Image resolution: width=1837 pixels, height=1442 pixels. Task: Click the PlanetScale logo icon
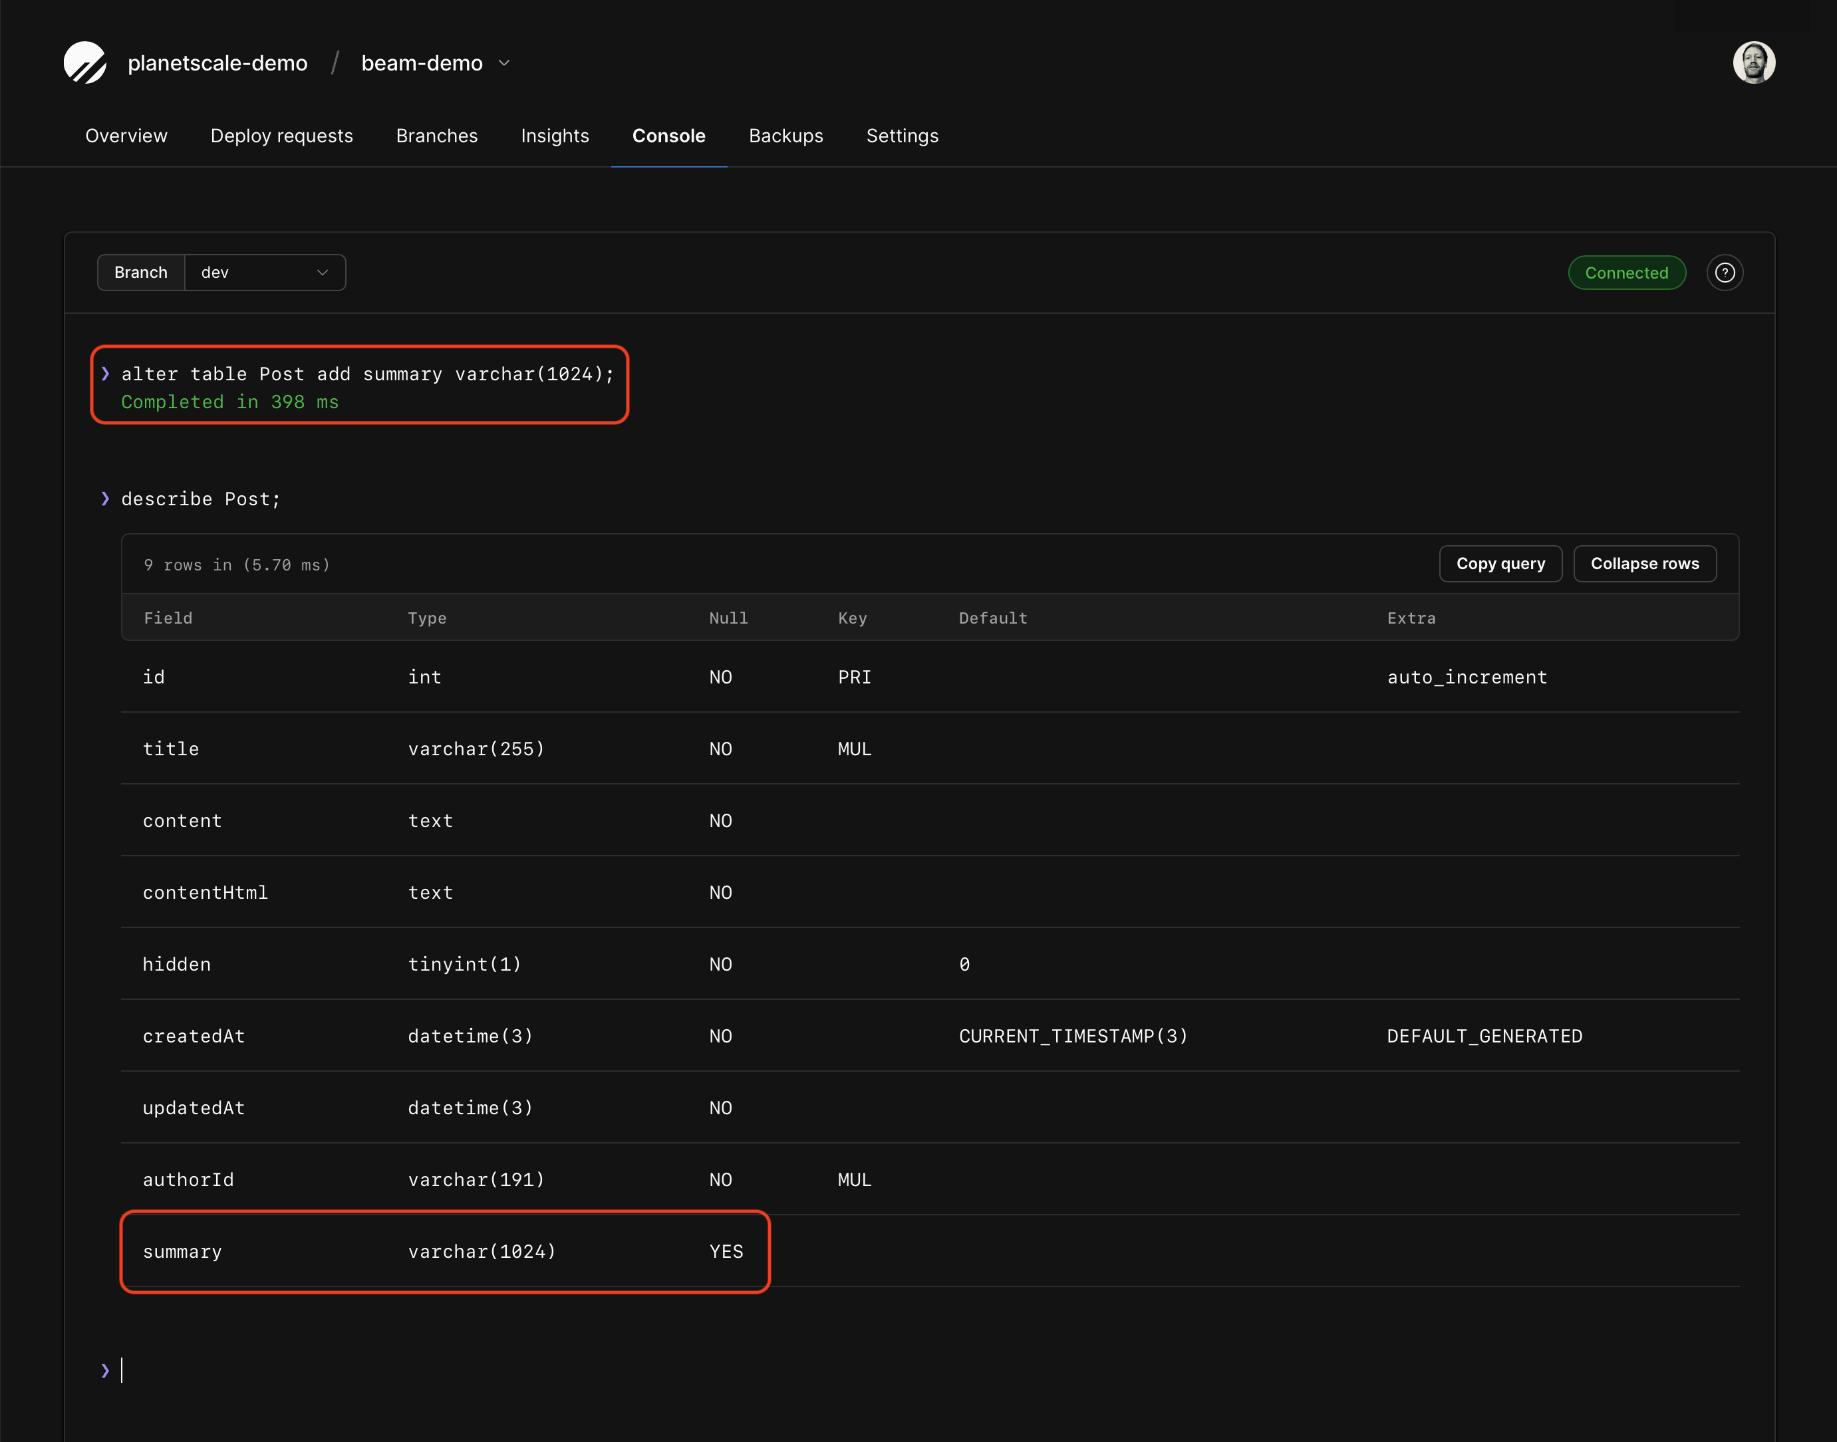pos(85,62)
